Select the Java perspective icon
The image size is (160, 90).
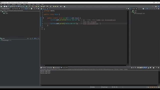(158, 6)
